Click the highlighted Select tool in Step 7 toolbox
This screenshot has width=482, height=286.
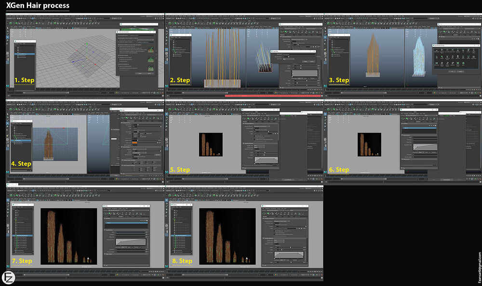[8, 200]
